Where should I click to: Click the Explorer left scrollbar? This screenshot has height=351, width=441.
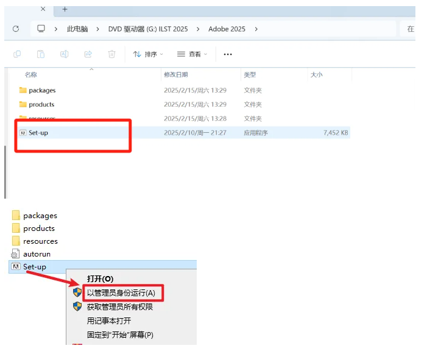tap(5, 172)
